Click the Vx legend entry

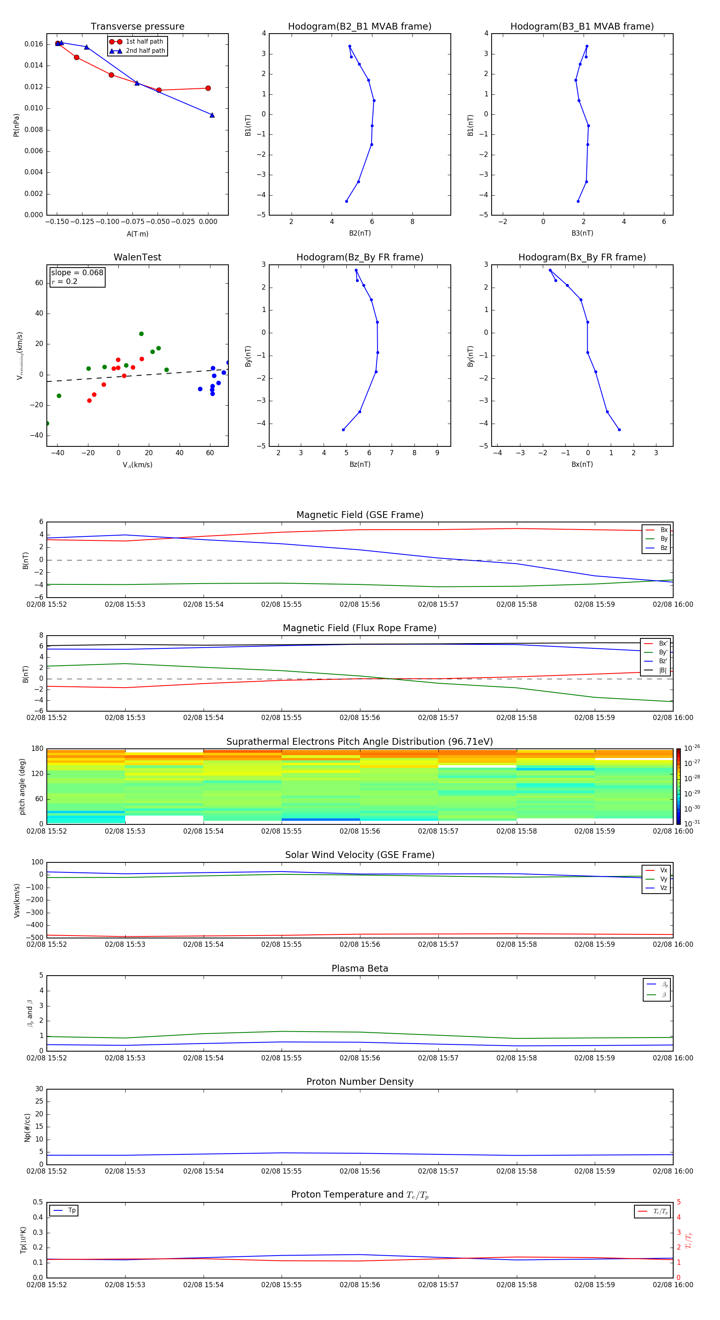point(656,871)
